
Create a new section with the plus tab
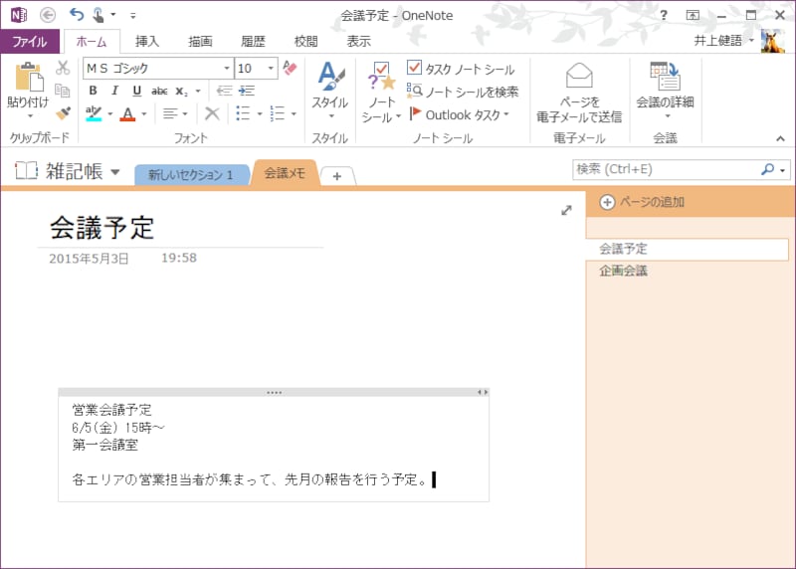pos(337,176)
